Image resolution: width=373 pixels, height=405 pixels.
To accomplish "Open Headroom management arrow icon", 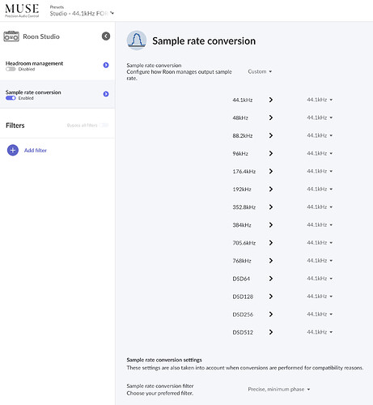I will (106, 65).
